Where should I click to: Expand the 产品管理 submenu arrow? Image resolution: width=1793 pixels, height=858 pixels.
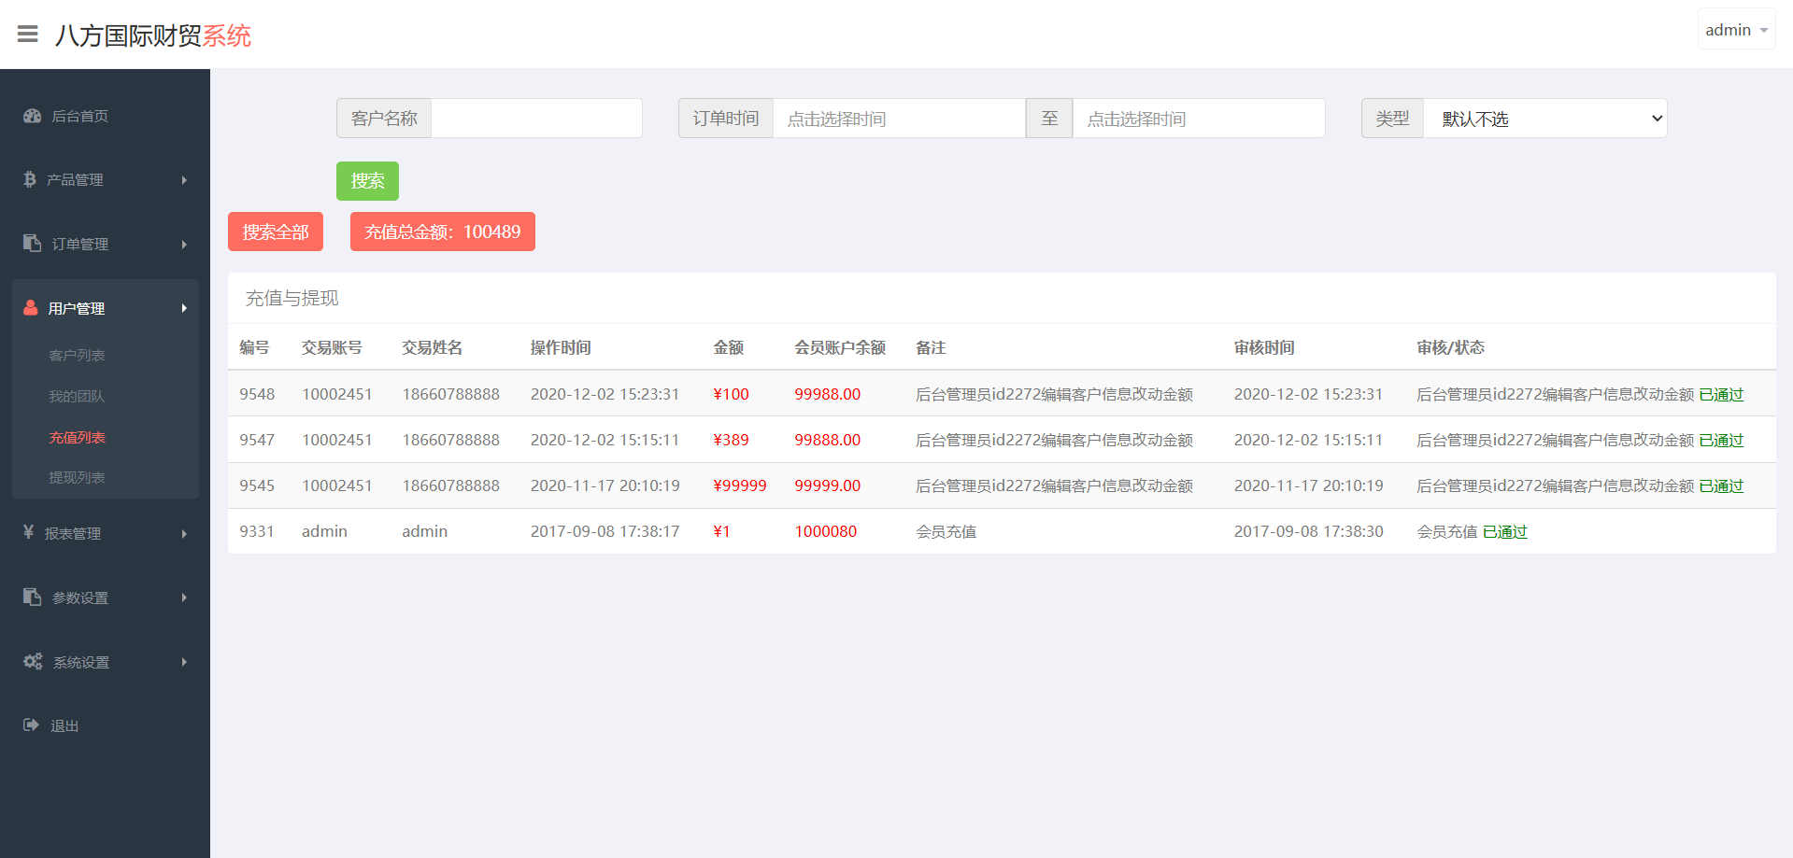coord(184,180)
